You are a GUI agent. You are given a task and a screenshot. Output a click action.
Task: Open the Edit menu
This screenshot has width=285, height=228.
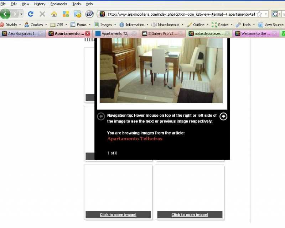[x=14, y=4]
